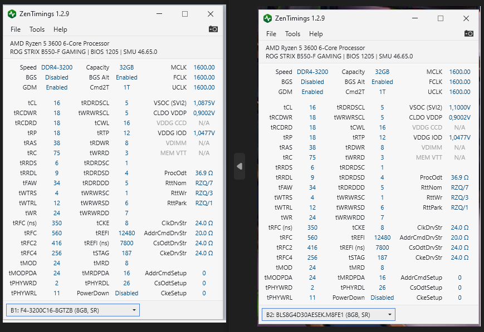This screenshot has height=332, width=484.
Task: Click tRC value 75 in left window
Action: pyautogui.click(x=57, y=153)
